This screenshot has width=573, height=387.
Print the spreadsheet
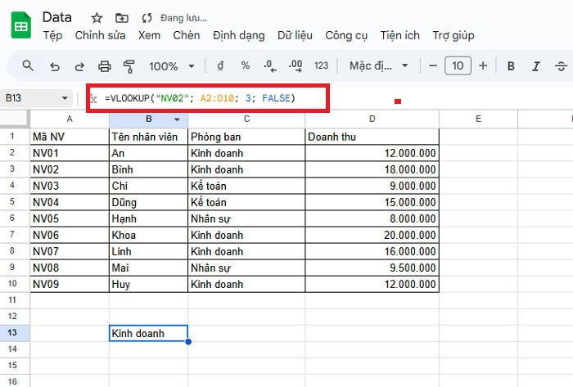pyautogui.click(x=104, y=65)
